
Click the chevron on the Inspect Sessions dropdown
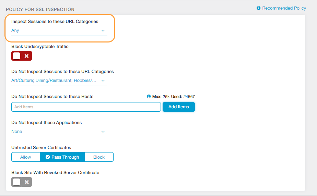pos(103,31)
